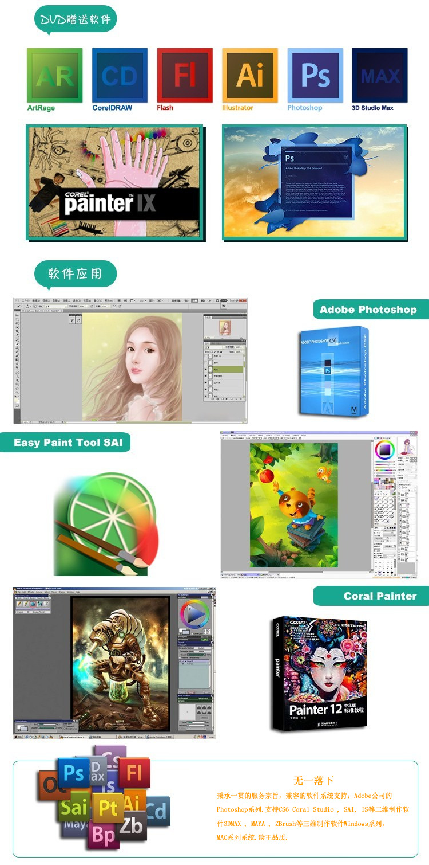The image size is (429, 865).
Task: Open the Corel Painter IX splash image
Action: click(x=114, y=182)
